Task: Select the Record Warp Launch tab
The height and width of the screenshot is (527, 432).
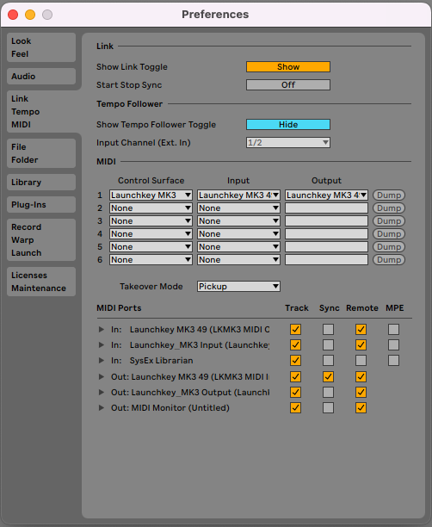Action: coord(41,239)
